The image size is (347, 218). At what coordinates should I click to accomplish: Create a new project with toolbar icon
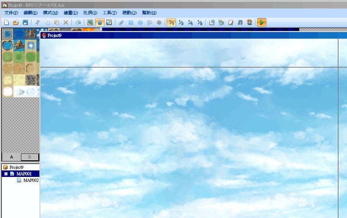(7, 22)
